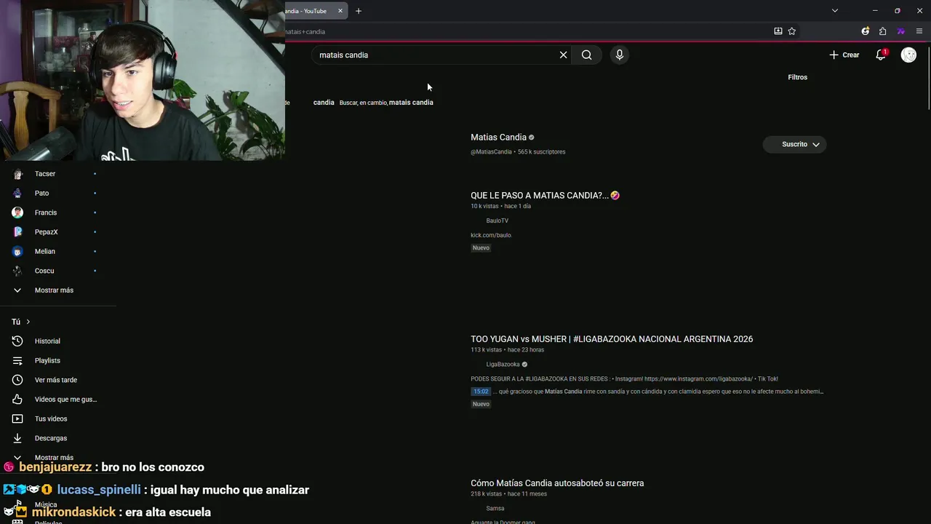Open the BauloTV channel link
931x524 pixels.
(x=498, y=221)
